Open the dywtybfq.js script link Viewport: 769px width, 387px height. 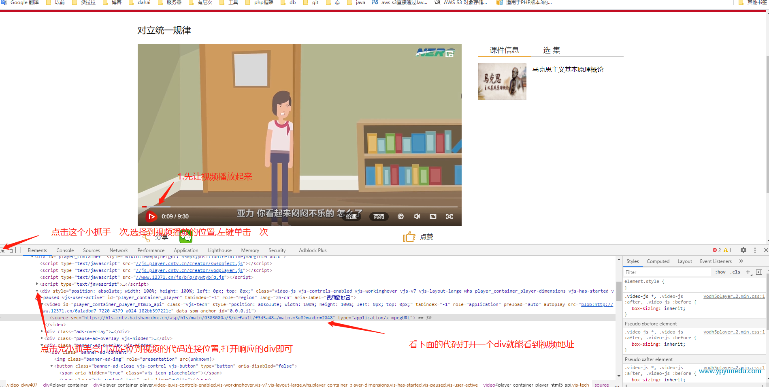pos(180,277)
